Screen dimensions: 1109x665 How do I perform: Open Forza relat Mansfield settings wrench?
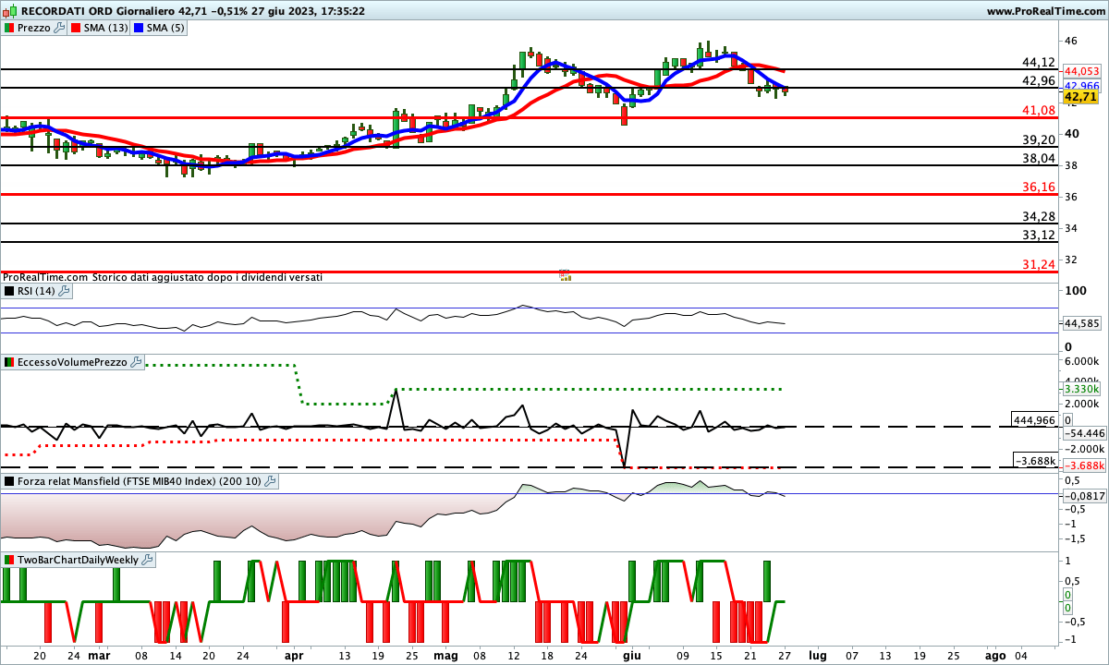click(x=270, y=481)
